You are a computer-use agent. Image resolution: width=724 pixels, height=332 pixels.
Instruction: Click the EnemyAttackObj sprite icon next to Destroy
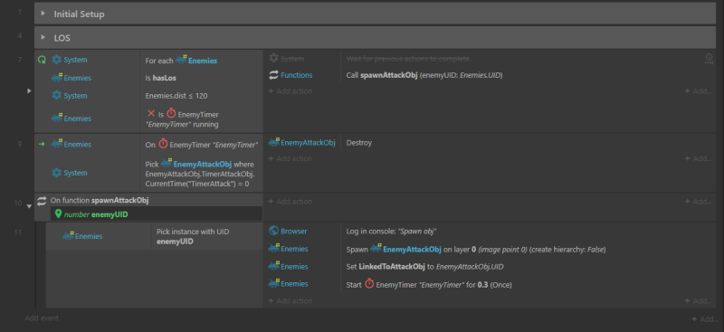[x=274, y=142]
